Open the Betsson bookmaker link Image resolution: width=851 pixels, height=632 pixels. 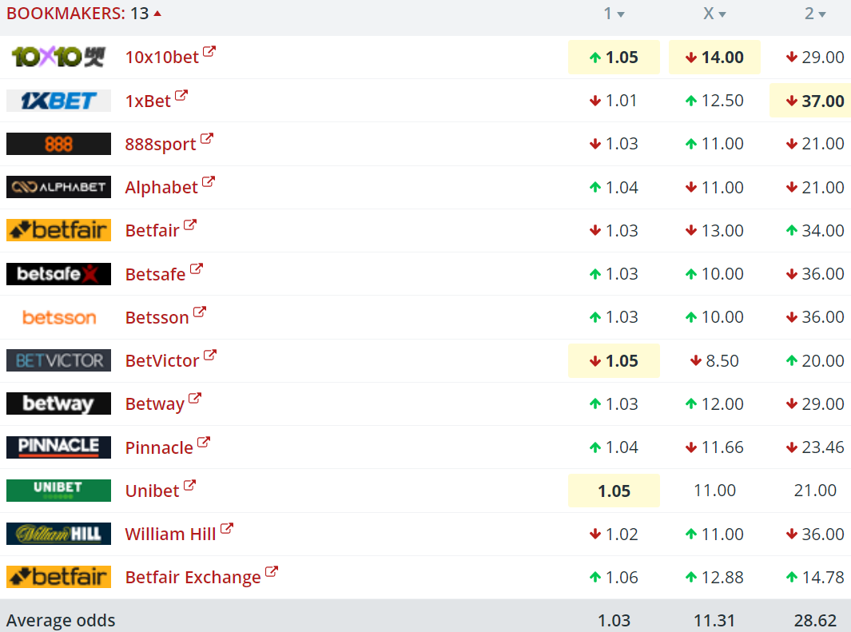click(x=157, y=317)
